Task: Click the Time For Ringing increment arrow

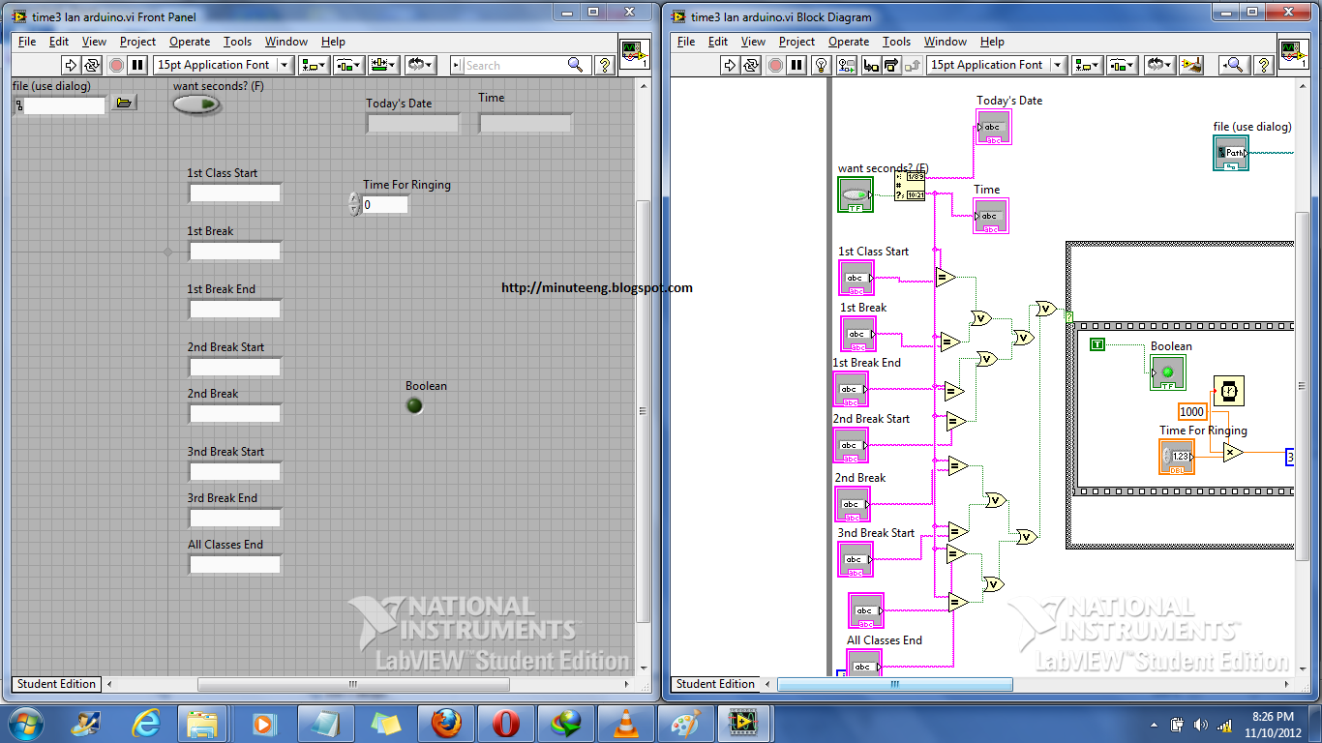Action: click(353, 199)
